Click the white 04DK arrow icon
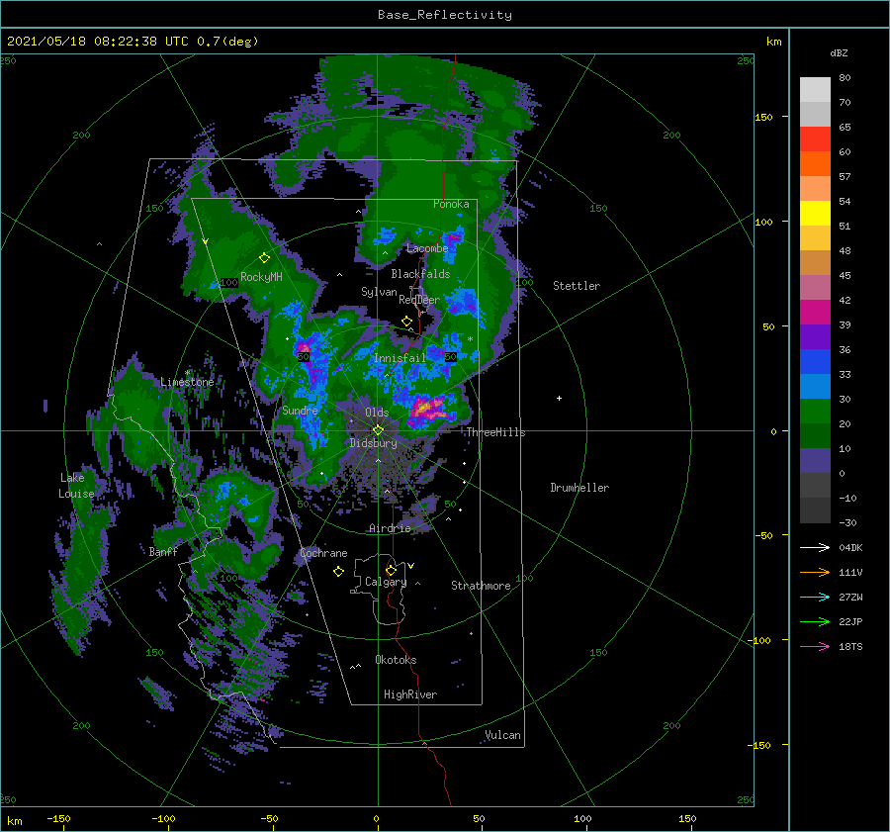Image resolution: width=890 pixels, height=832 pixels. pyautogui.click(x=815, y=547)
